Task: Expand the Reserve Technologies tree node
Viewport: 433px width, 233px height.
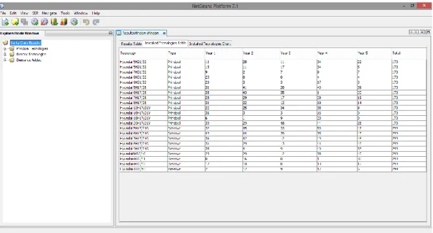Action: (x=5, y=55)
